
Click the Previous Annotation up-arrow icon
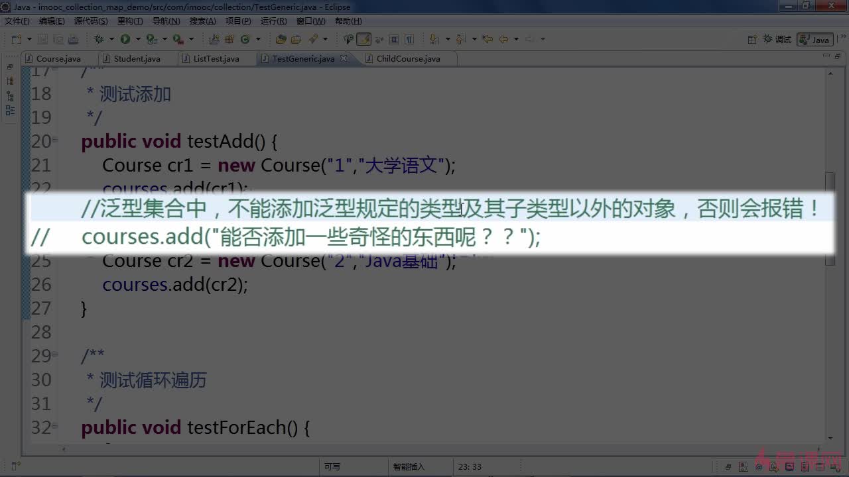460,39
